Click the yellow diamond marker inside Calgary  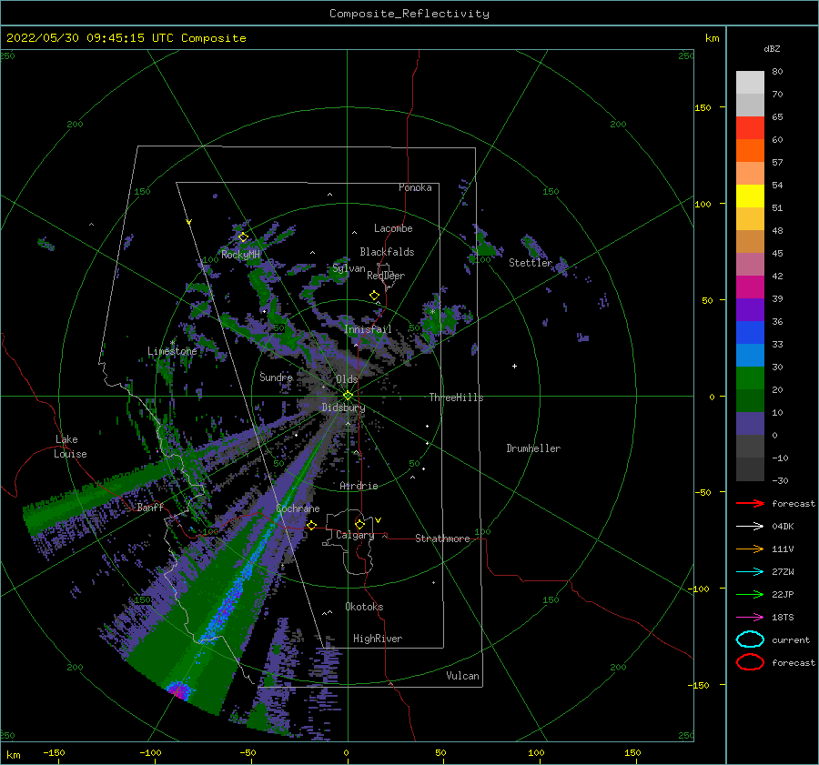359,524
